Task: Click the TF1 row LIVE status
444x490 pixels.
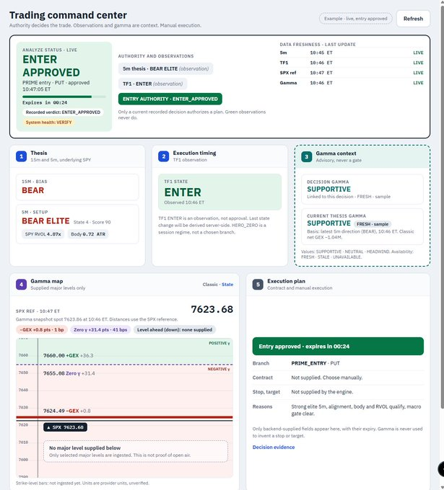Action: (418, 63)
